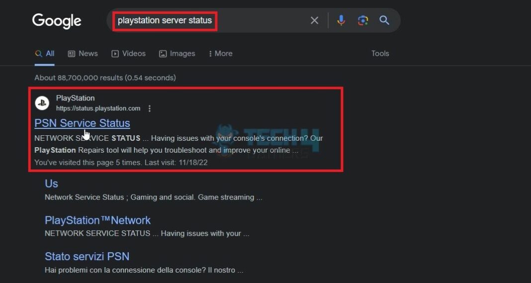Start voice search with microphone icon
531x283 pixels.
[341, 20]
